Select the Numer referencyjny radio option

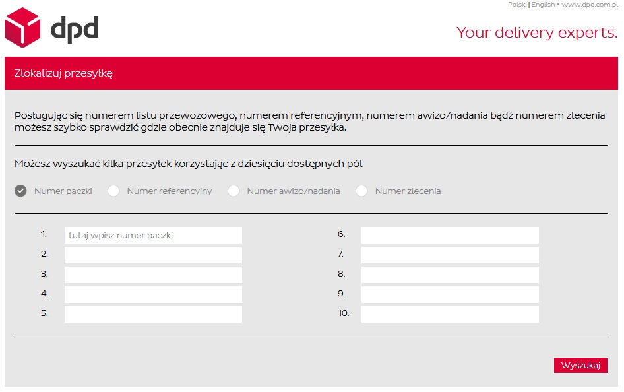point(114,191)
